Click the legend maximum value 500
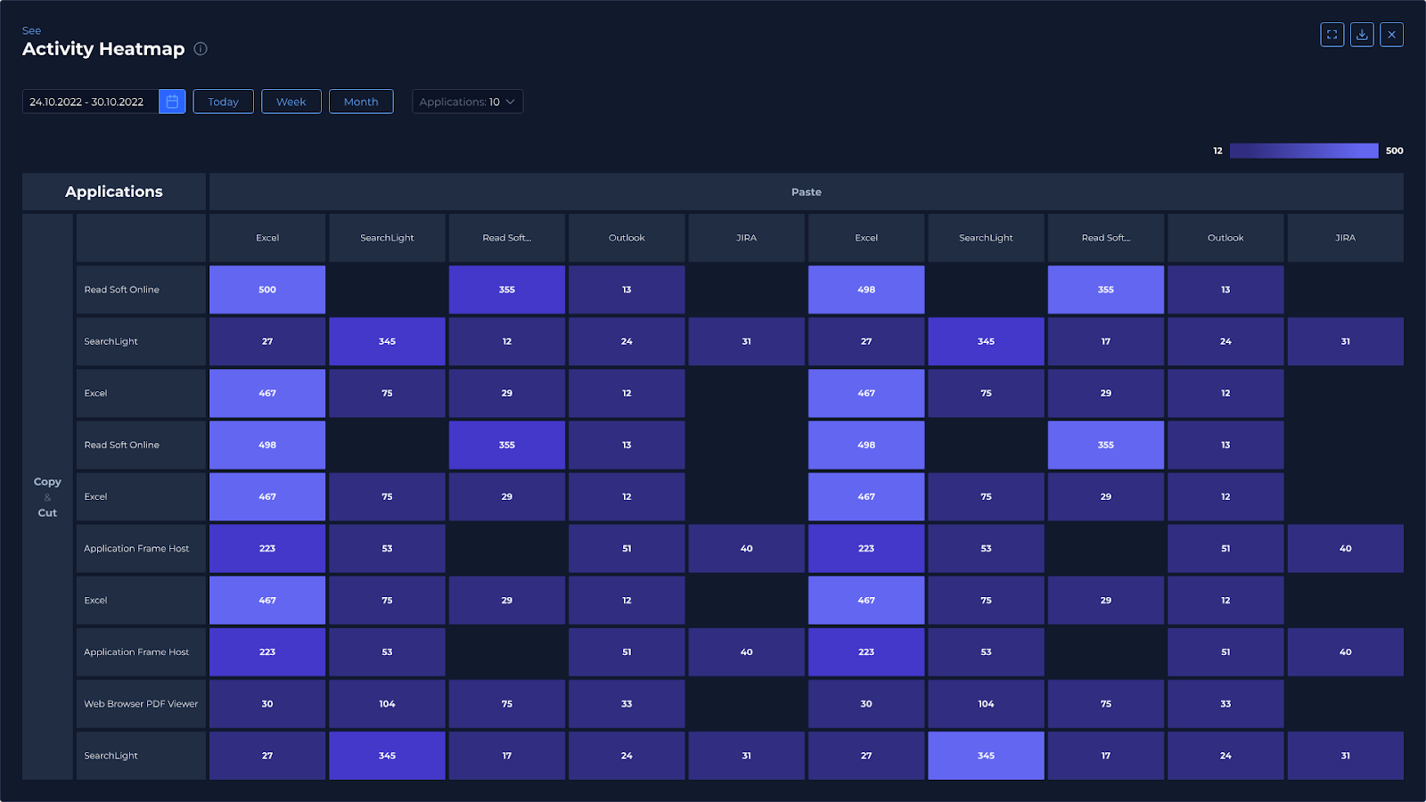This screenshot has width=1426, height=802. pos(1395,151)
